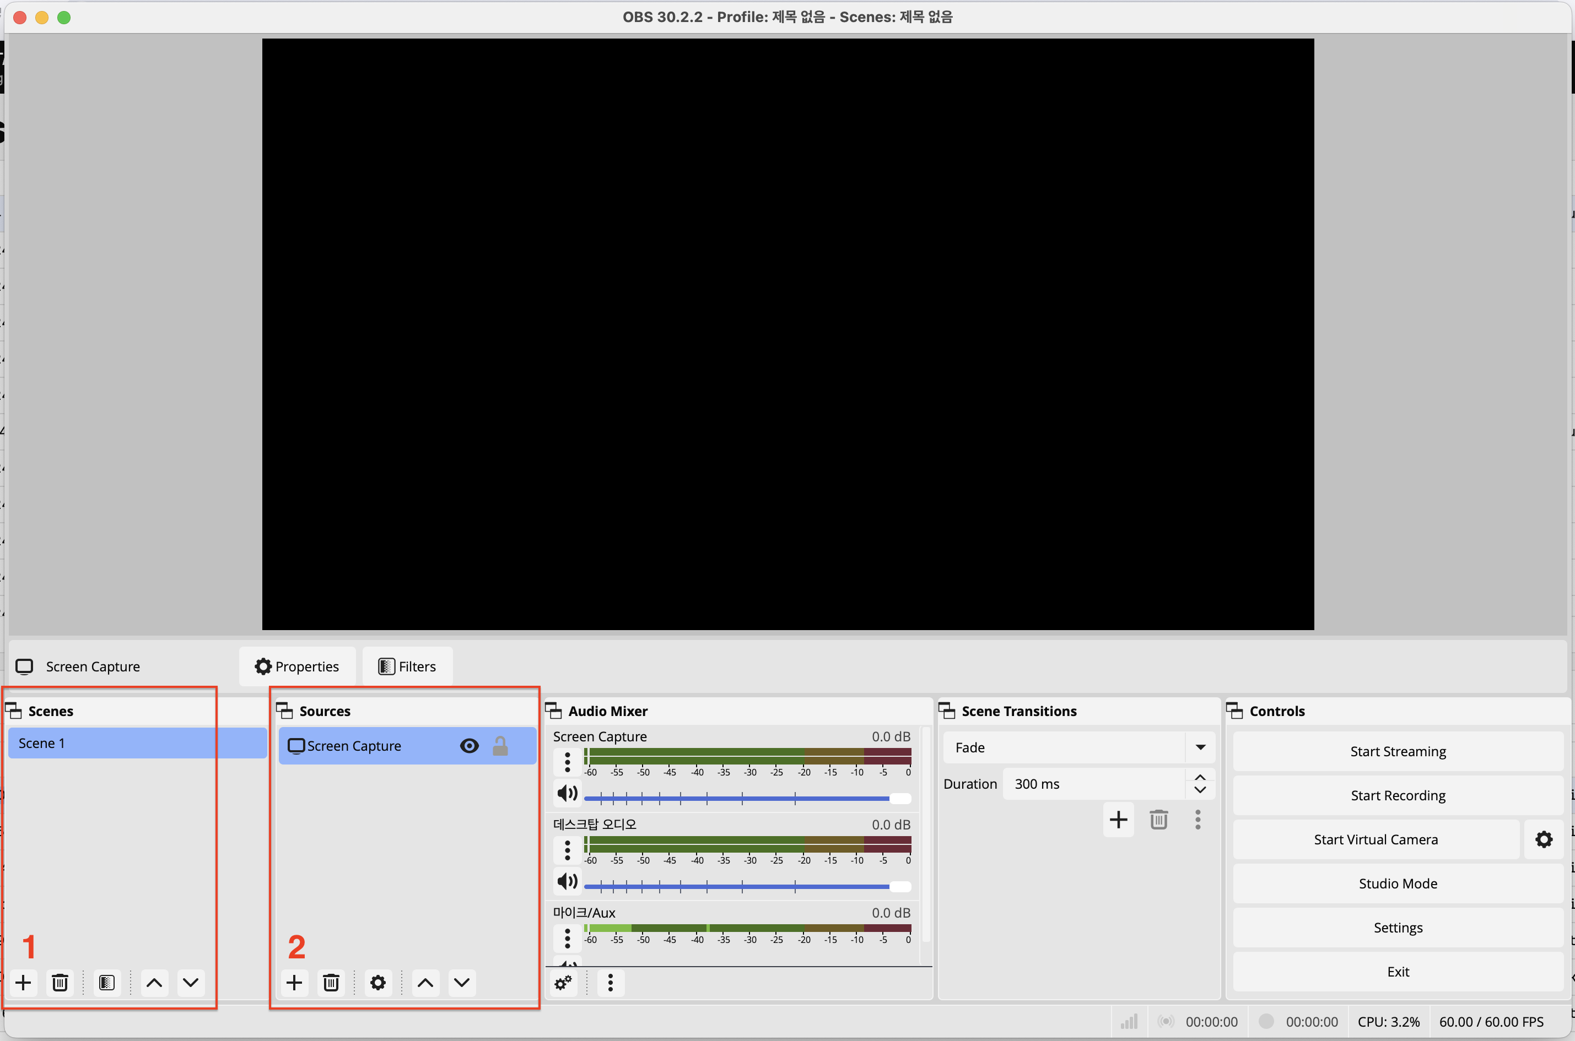Open Properties for Screen Capture
Image resolution: width=1575 pixels, height=1041 pixels.
(297, 666)
